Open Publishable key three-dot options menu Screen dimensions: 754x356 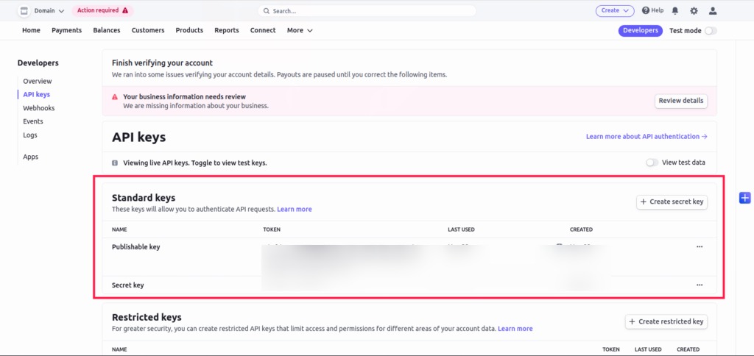click(x=700, y=247)
